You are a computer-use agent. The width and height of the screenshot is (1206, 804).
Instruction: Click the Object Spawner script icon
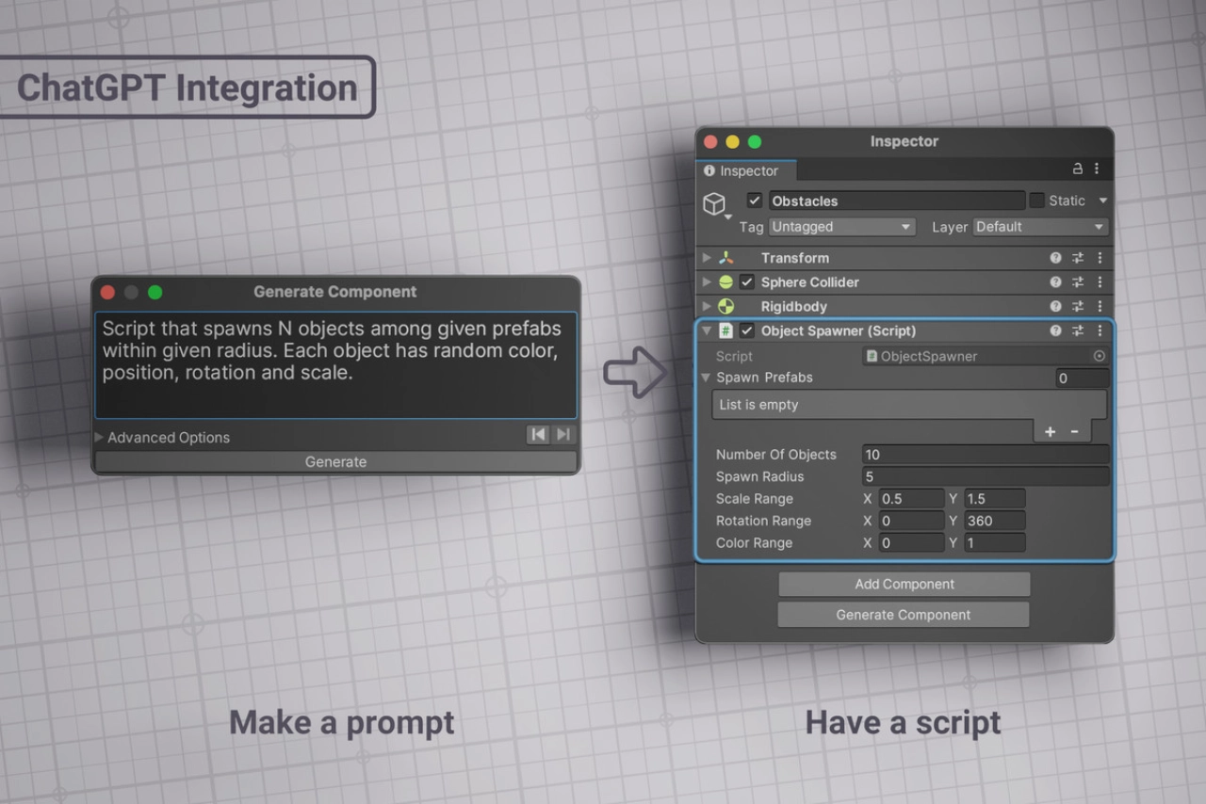(x=725, y=331)
